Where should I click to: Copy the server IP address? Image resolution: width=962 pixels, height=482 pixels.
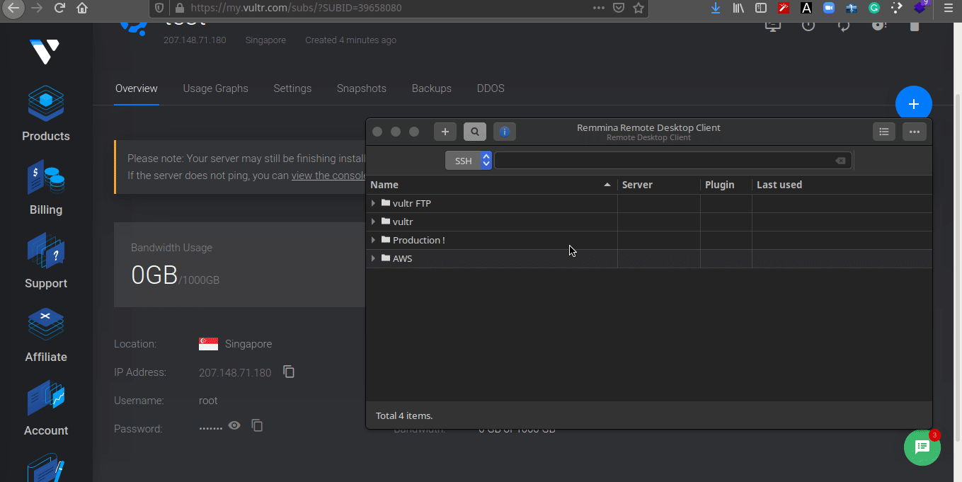(289, 372)
